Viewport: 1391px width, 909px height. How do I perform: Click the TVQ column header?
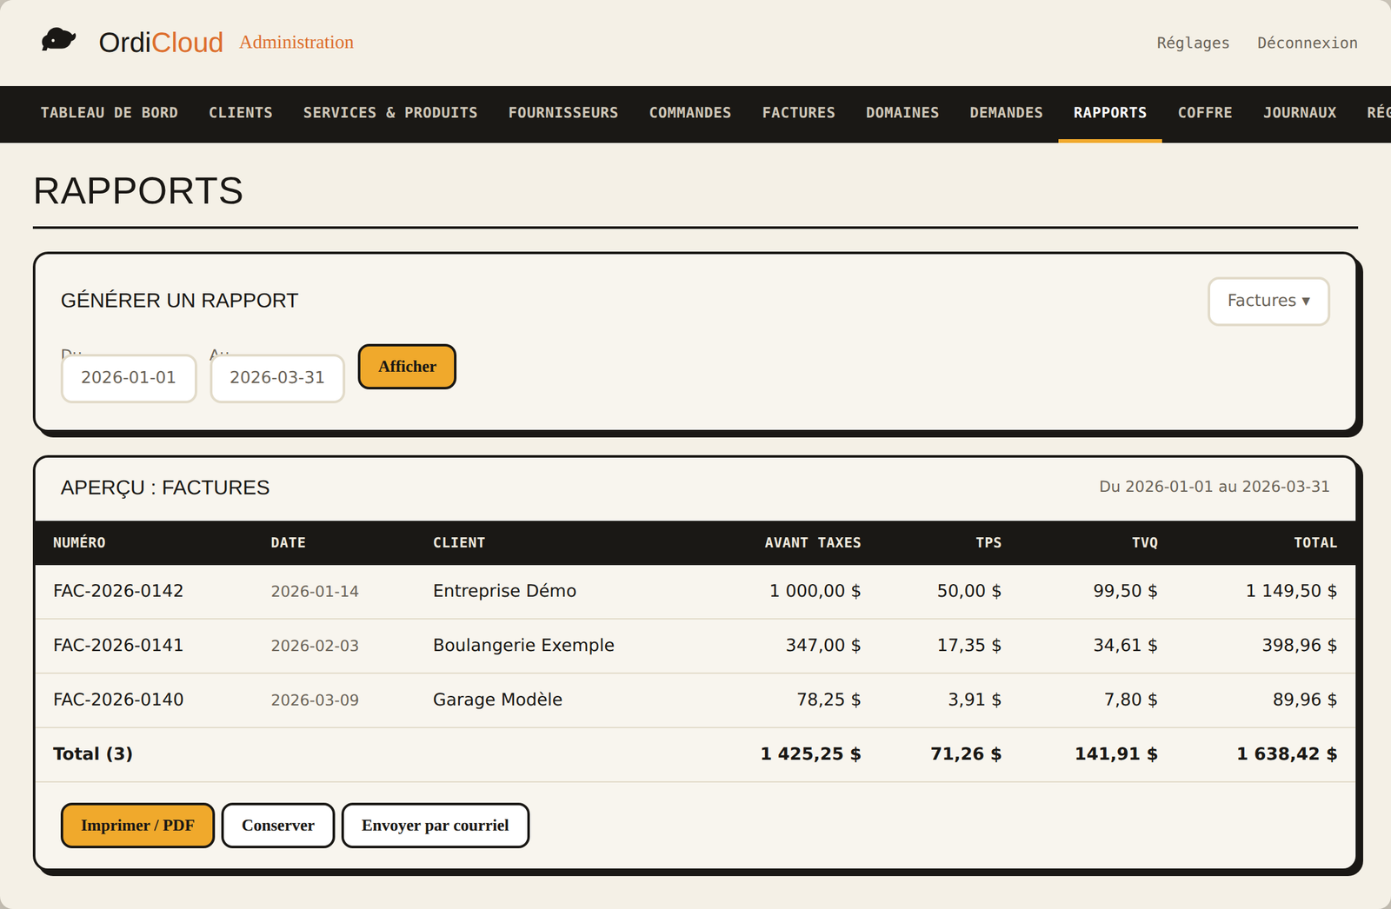1145,543
